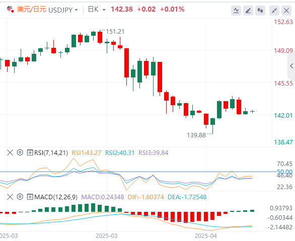
Task: Click the 美元/日元 pair name
Action: (x=31, y=9)
